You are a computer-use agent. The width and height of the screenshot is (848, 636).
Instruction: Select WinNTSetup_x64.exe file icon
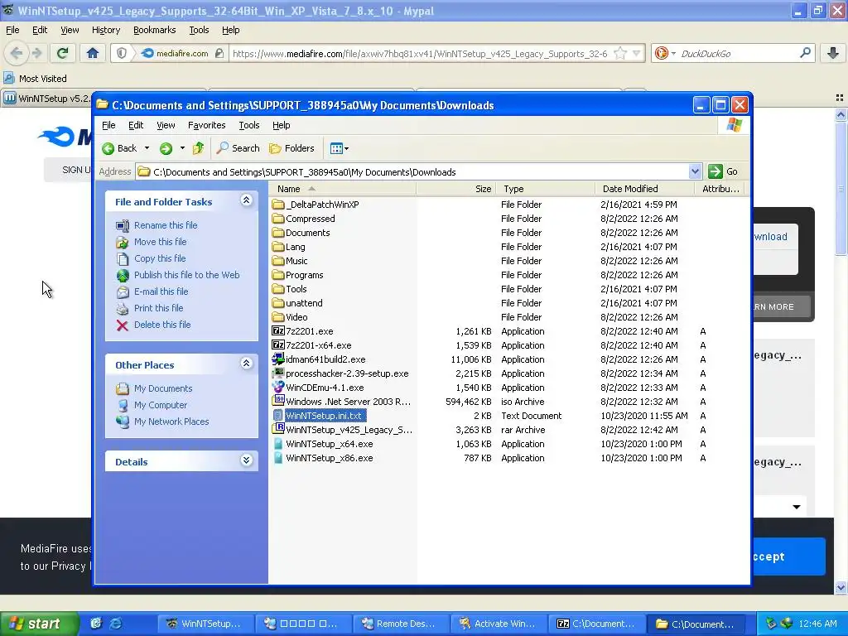(278, 444)
